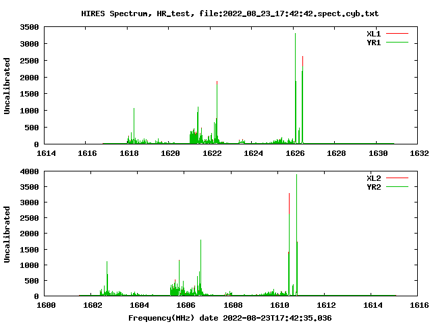Click the 1610 tick label on bottom plot
This screenshot has height=324, width=432.
[279, 305]
